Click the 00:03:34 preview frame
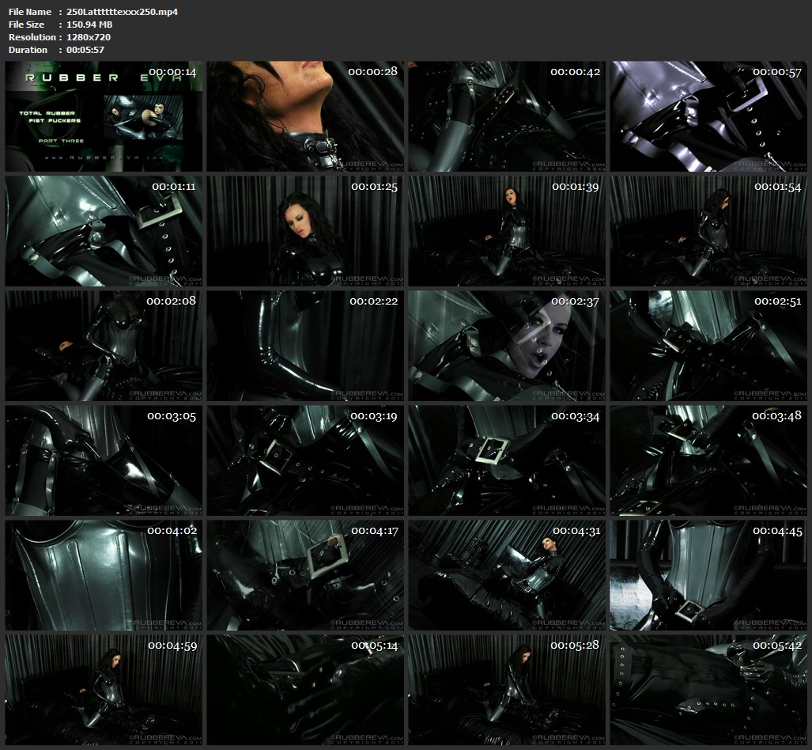Screen dimensions: 812x750 coord(507,460)
